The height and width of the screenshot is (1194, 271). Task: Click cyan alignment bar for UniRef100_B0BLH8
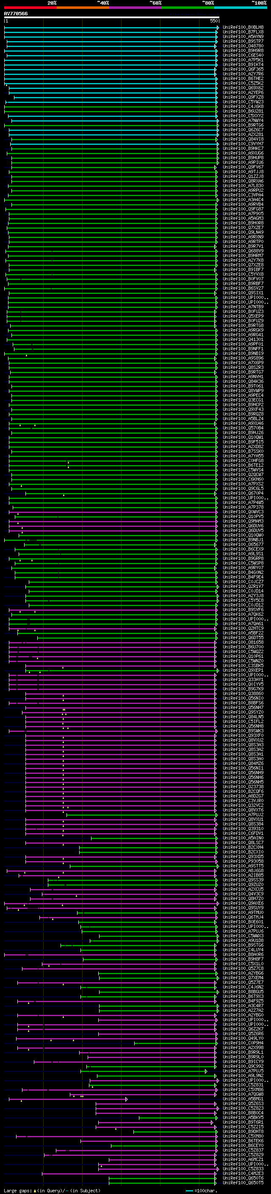pos(111,28)
